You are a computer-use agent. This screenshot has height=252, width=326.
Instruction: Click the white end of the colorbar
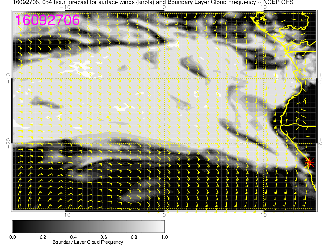[162, 226]
